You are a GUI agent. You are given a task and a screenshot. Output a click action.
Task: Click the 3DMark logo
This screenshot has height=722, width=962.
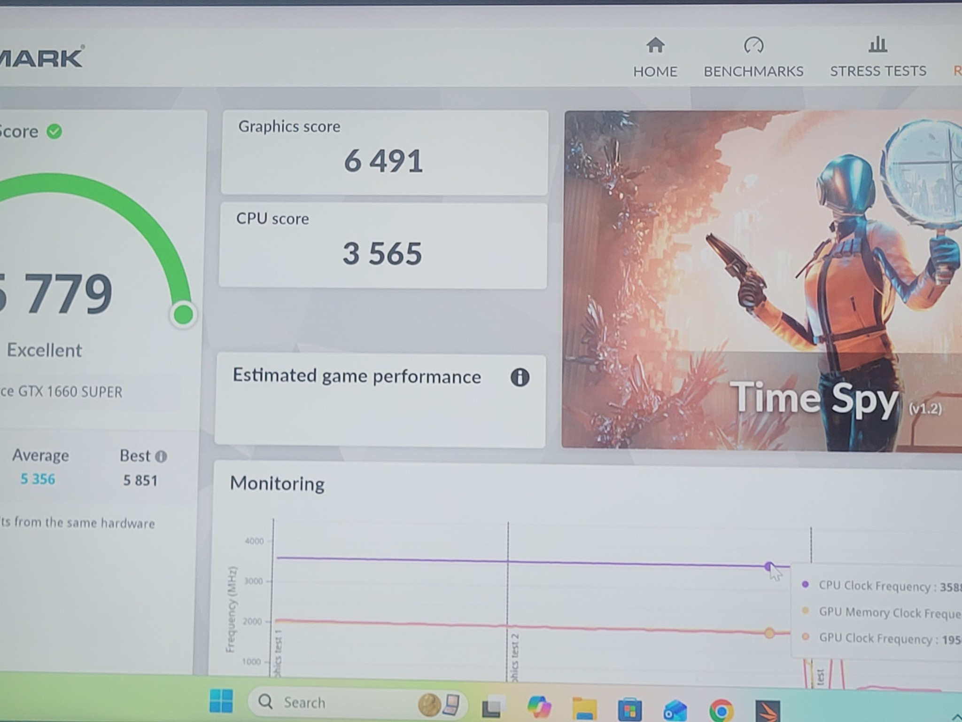[x=41, y=57]
